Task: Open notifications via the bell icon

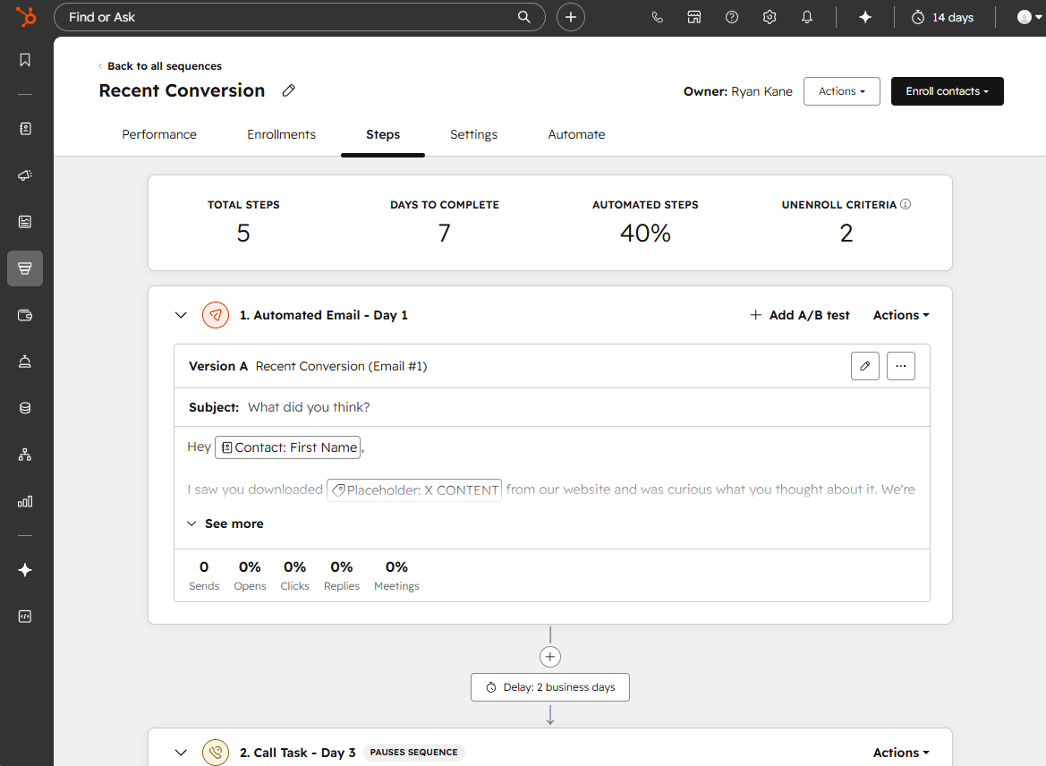Action: pyautogui.click(x=807, y=16)
